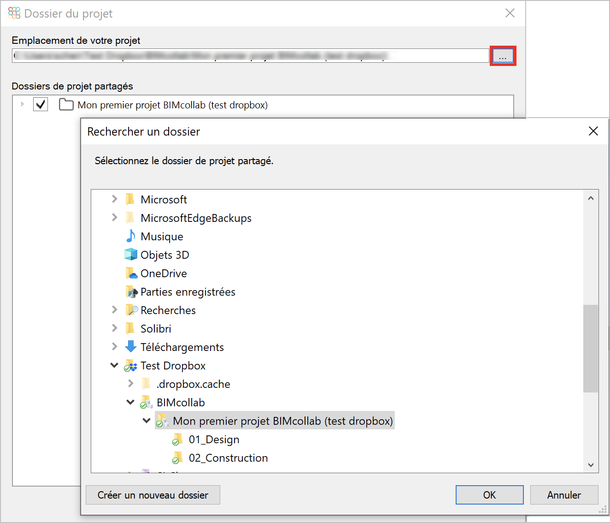
Task: Click the Microsoft folder icon
Action: pyautogui.click(x=130, y=199)
